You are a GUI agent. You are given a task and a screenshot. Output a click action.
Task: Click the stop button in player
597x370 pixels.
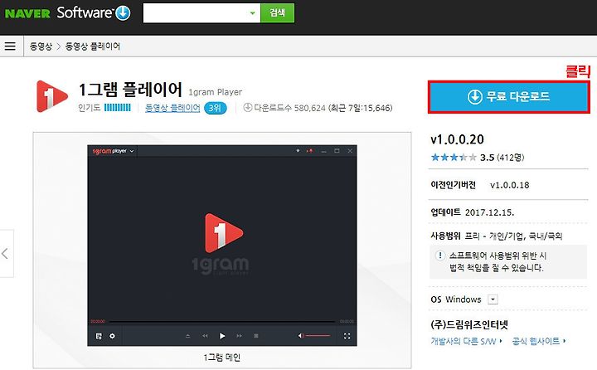tap(256, 336)
